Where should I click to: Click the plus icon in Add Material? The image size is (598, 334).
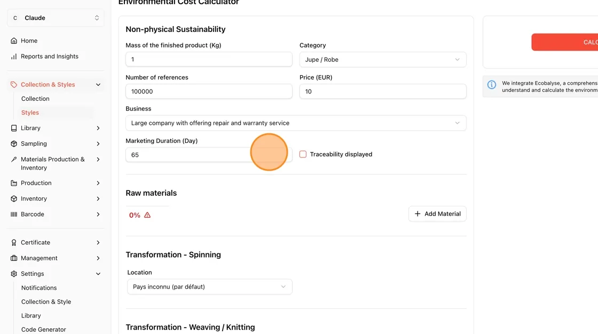(x=418, y=214)
